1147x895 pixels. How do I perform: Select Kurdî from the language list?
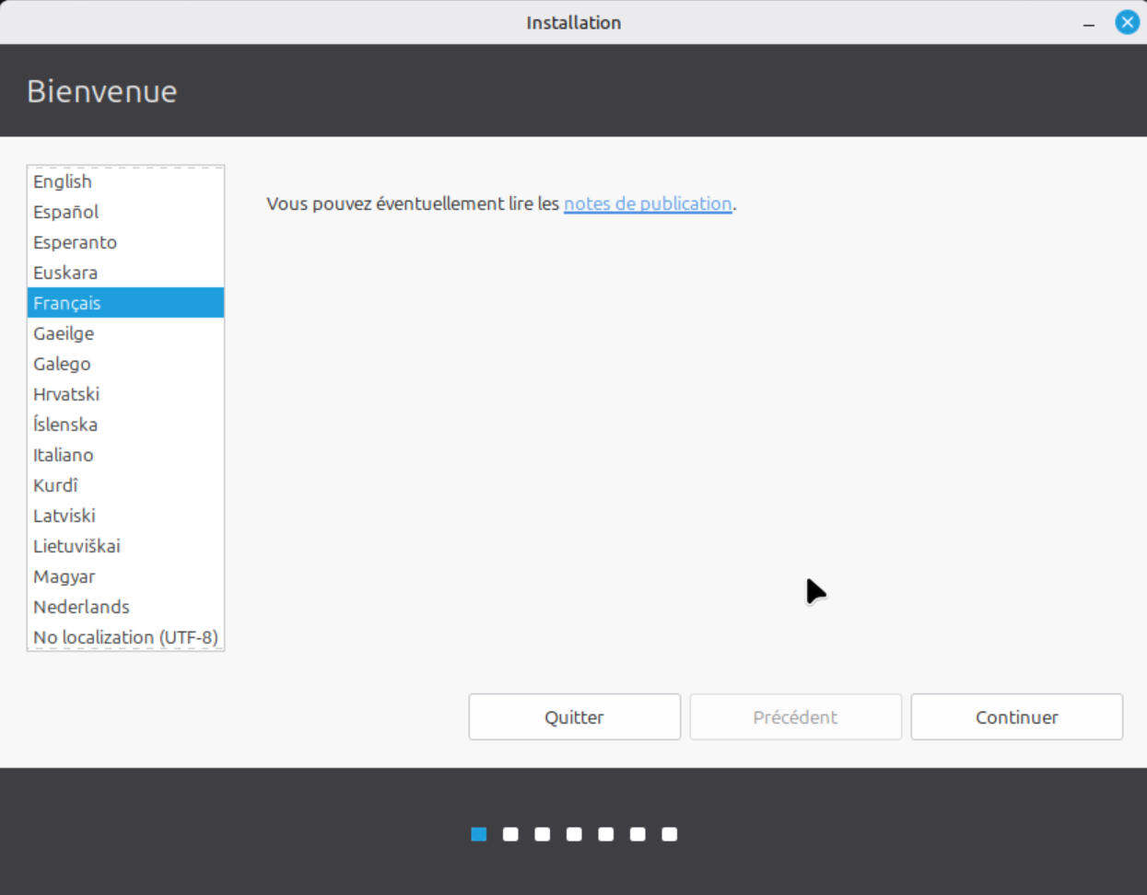(125, 485)
